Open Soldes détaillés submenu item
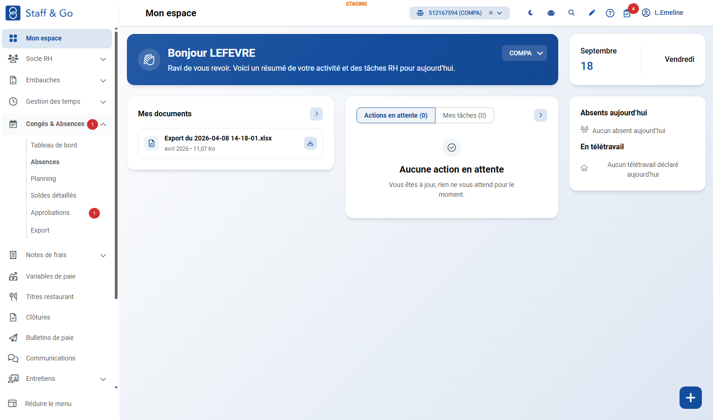The width and height of the screenshot is (713, 420). coord(53,195)
